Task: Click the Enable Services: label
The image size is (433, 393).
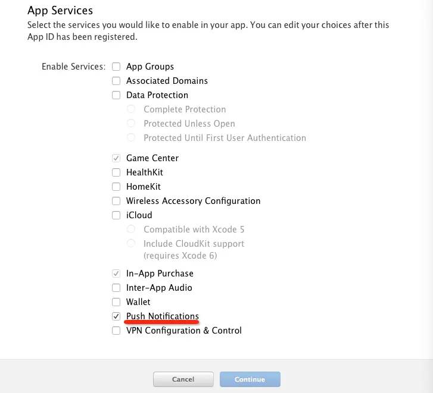Action: [74, 67]
